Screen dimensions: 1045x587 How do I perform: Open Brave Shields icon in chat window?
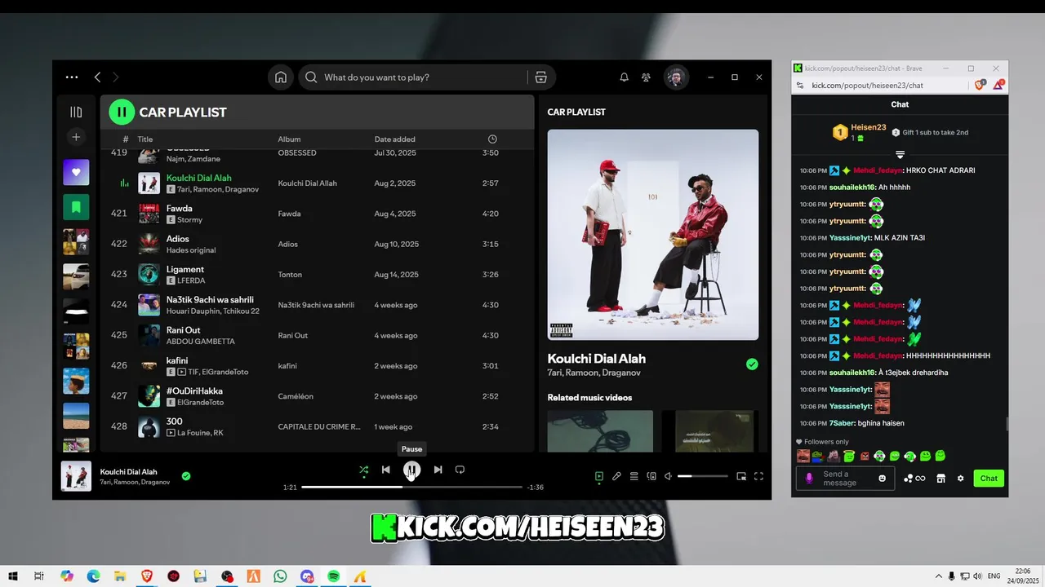980,85
